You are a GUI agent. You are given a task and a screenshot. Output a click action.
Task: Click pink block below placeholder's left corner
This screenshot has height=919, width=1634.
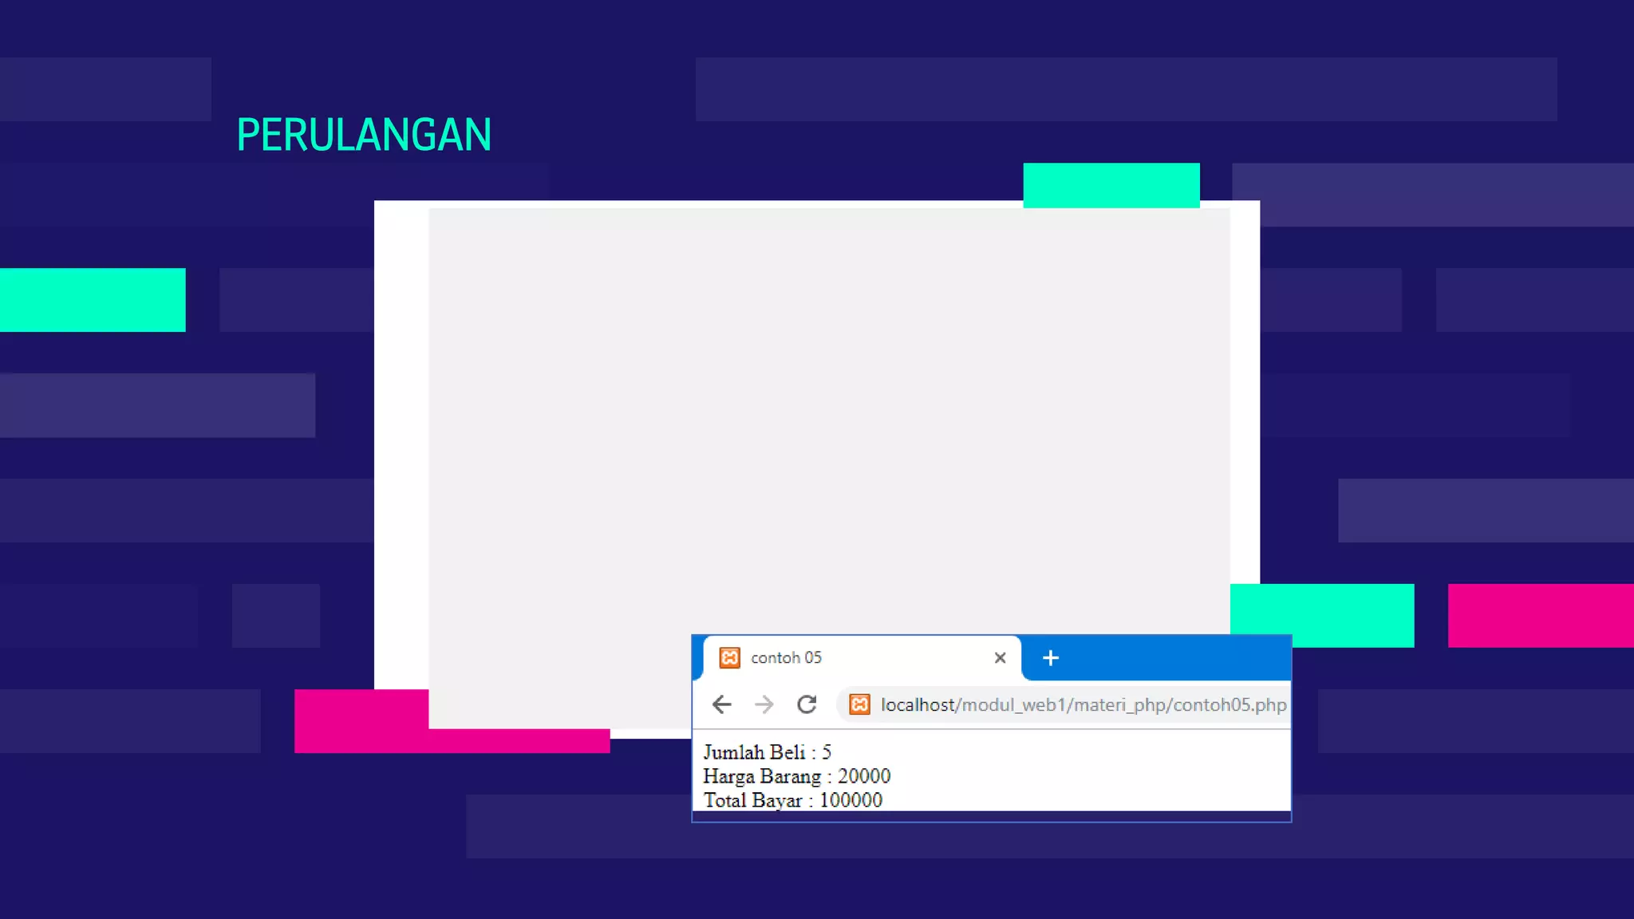coord(361,721)
